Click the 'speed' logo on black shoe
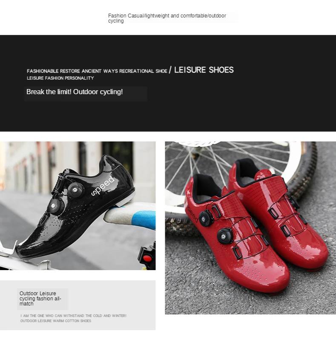Image resolution: width=336 pixels, height=337 pixels. point(103,186)
